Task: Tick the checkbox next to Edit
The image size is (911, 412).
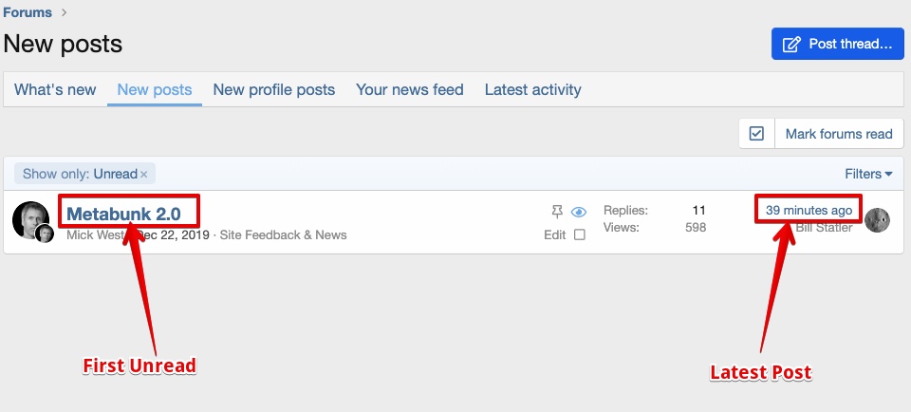Action: [579, 234]
